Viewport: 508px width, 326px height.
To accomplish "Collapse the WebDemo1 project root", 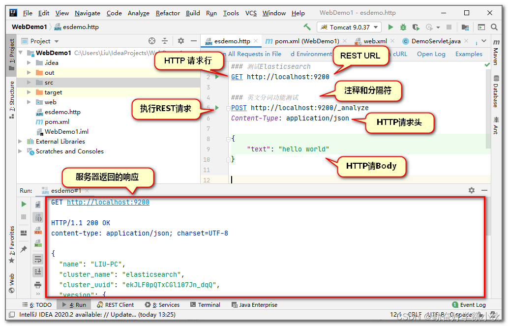I will click(x=21, y=53).
